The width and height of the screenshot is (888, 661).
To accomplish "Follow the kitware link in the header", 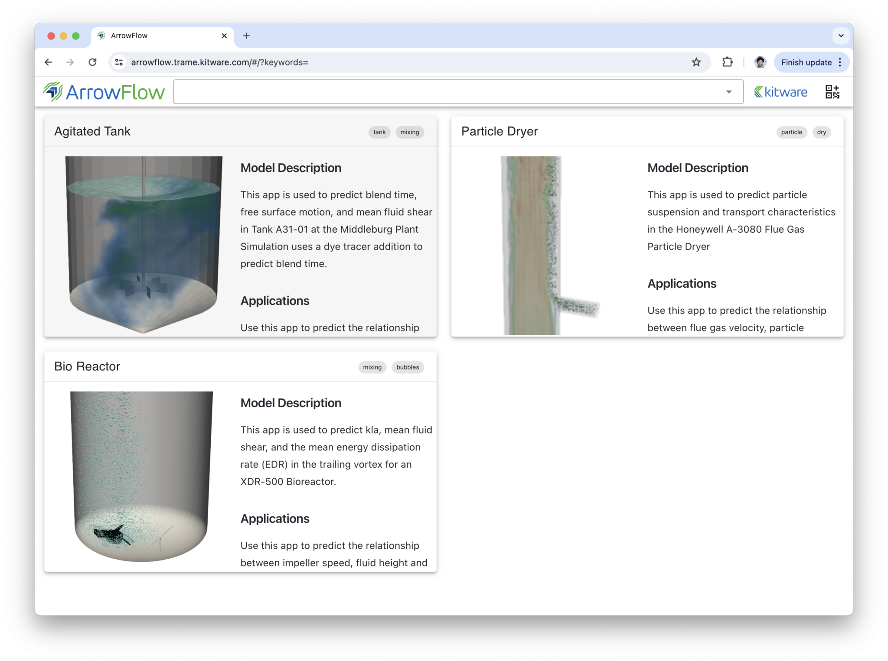I will pyautogui.click(x=780, y=91).
